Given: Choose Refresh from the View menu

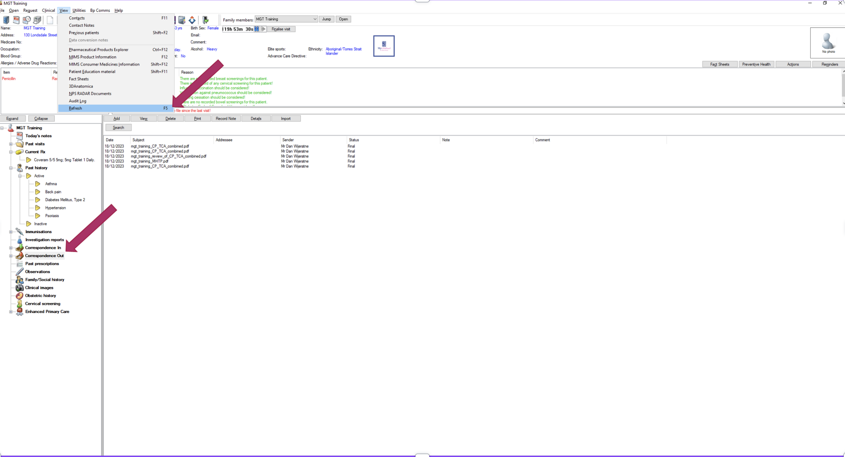Looking at the screenshot, I should [76, 108].
